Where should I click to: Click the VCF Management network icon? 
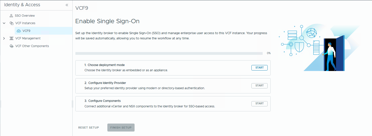pos(11,38)
